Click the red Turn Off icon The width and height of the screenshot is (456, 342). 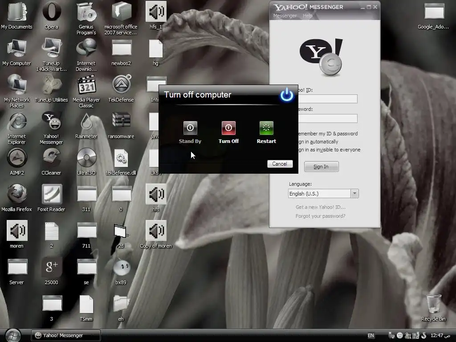(x=228, y=128)
